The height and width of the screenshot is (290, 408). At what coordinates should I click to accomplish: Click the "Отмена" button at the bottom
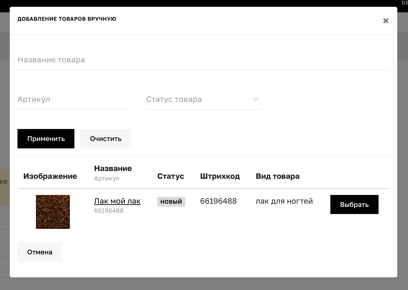(39, 252)
